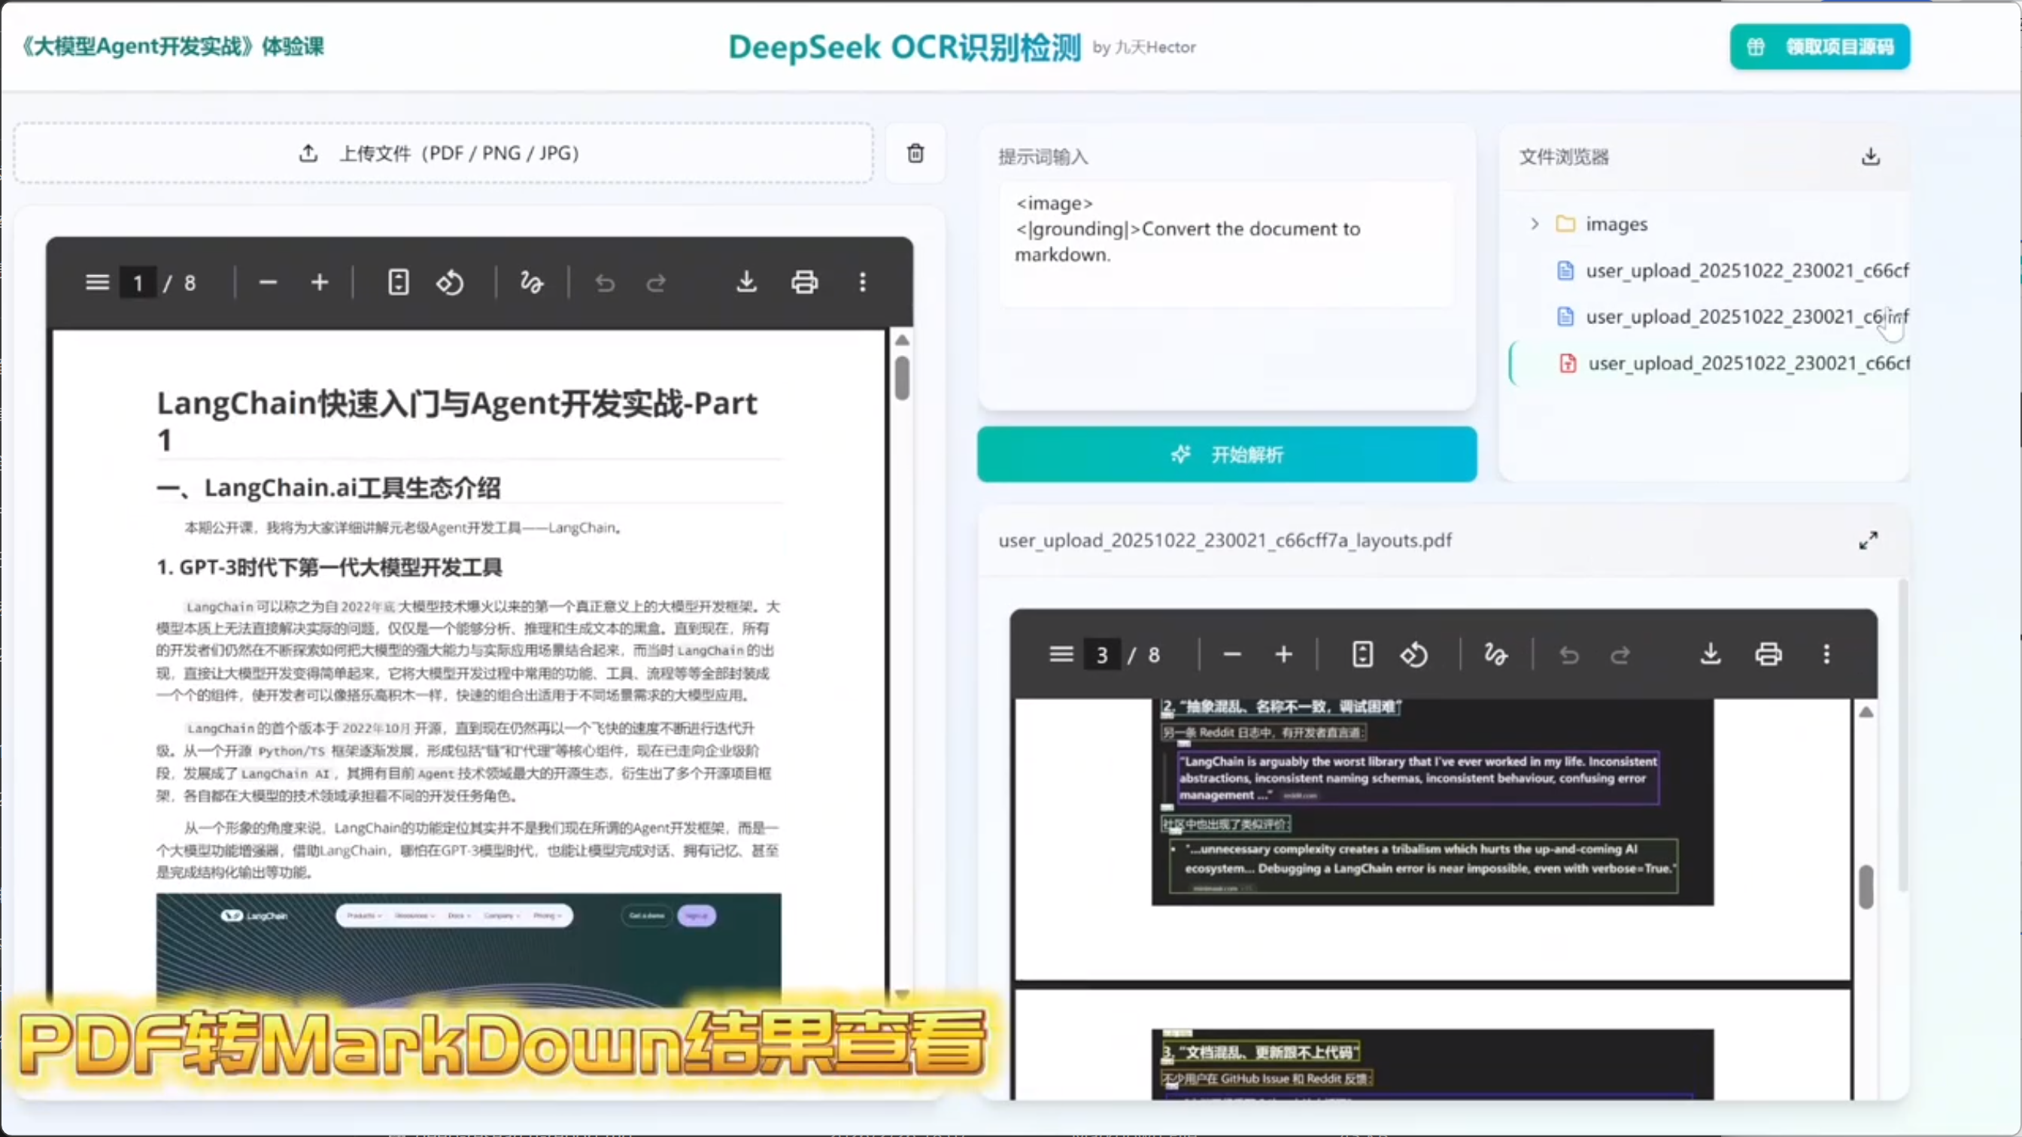
Task: Click the "LangChain is arguably the worst library" quote
Action: click(x=1418, y=778)
